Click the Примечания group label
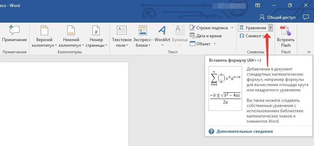 pyautogui.click(x=14, y=52)
